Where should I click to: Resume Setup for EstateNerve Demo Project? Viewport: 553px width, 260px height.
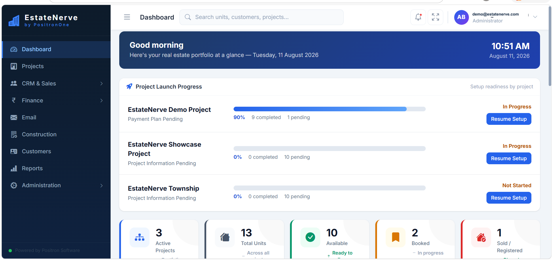click(x=509, y=119)
